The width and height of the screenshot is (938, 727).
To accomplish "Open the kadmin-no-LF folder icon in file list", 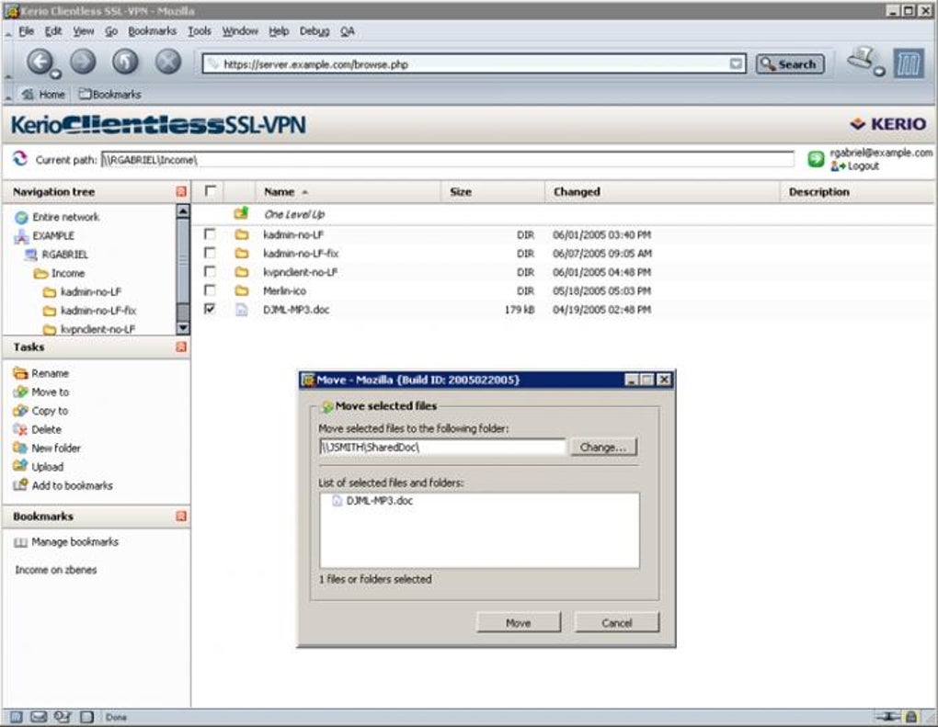I will [241, 234].
